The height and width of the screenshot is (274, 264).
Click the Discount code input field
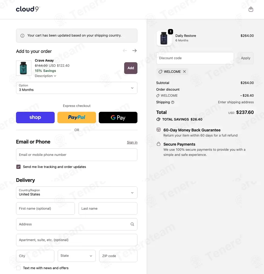pos(195,58)
